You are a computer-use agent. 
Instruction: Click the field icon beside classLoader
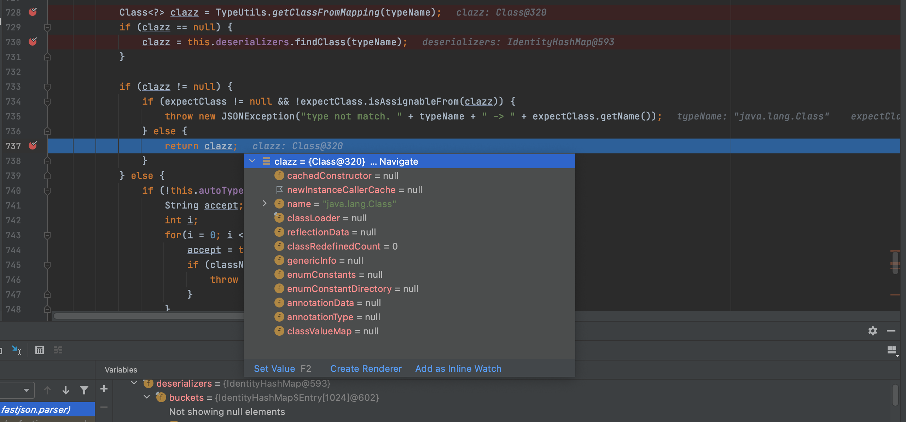tap(279, 218)
